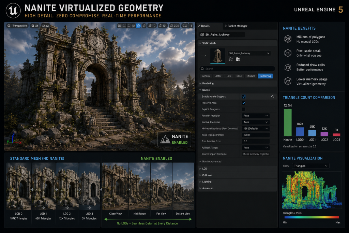
Task: Open the Position Precision dropdown
Action: click(x=256, y=116)
